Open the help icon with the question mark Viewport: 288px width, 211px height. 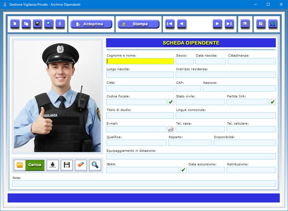pos(261,24)
